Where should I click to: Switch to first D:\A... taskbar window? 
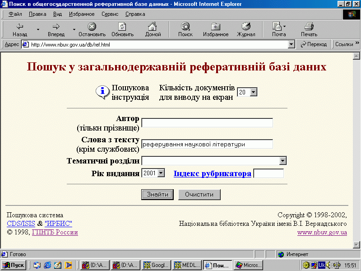(95, 265)
